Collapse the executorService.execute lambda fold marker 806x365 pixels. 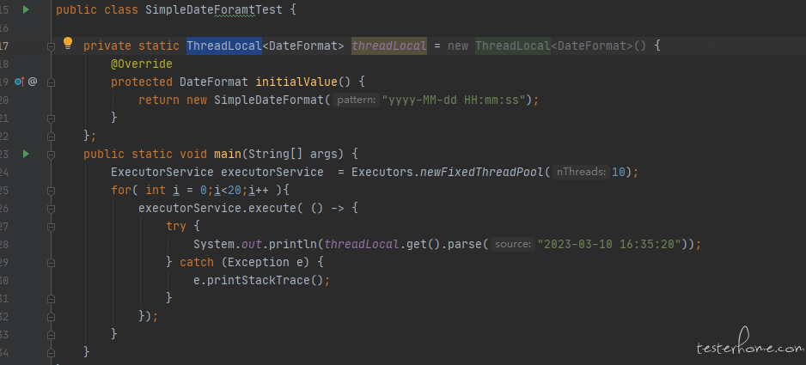(x=51, y=210)
